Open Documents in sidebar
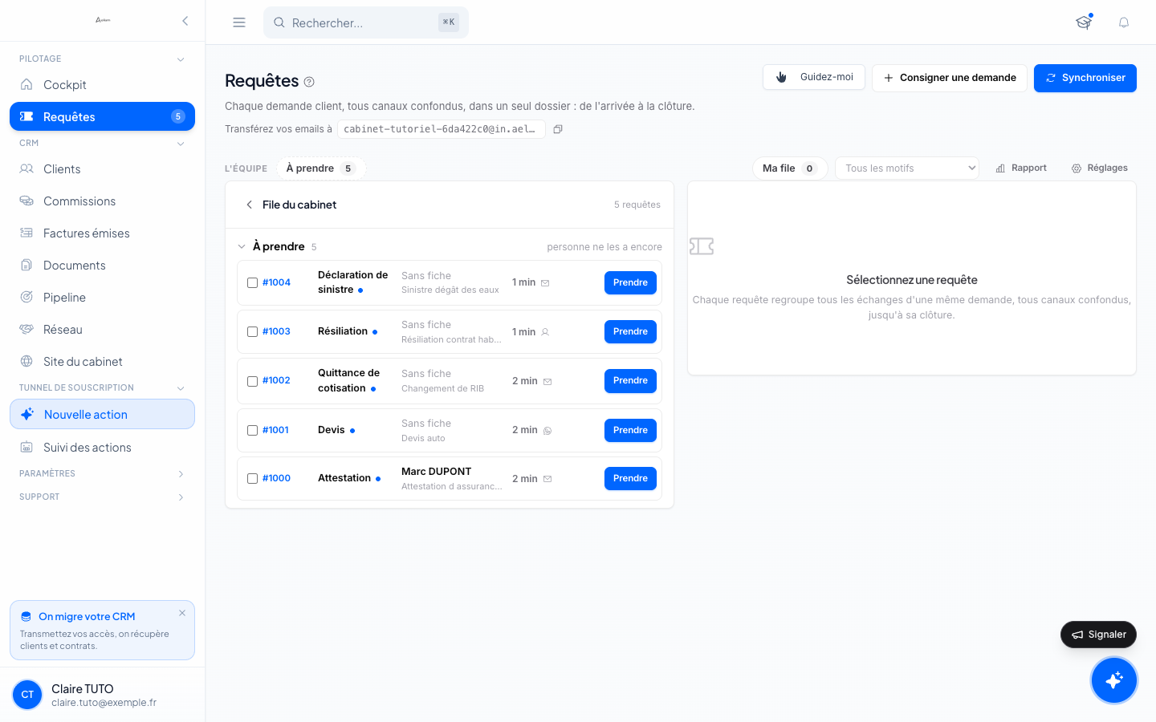 [102, 265]
